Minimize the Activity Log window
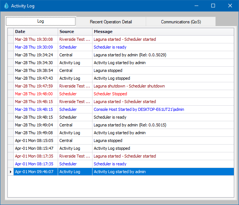239x205 pixels. click(x=196, y=6)
